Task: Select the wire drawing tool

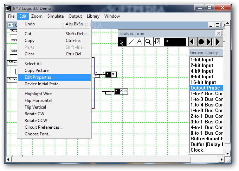Action: point(131,42)
